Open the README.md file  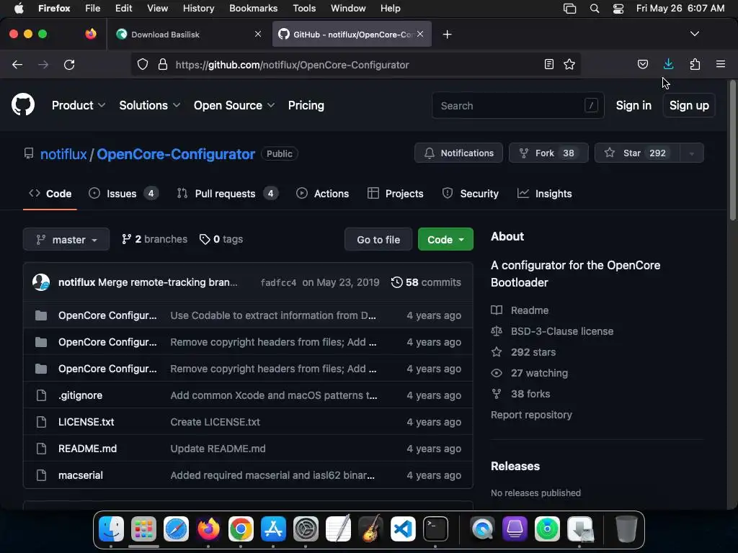(87, 449)
